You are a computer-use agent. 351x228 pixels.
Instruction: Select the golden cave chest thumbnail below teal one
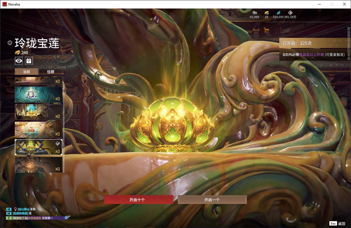pos(38,112)
